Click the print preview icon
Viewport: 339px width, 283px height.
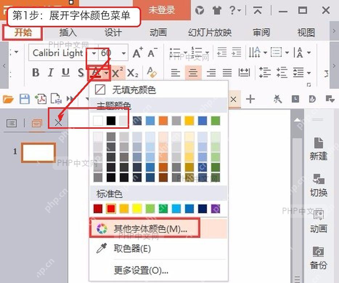pyautogui.click(x=56, y=99)
